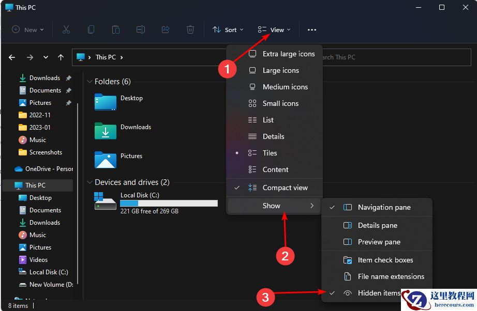Select Details view from menu

pos(273,136)
